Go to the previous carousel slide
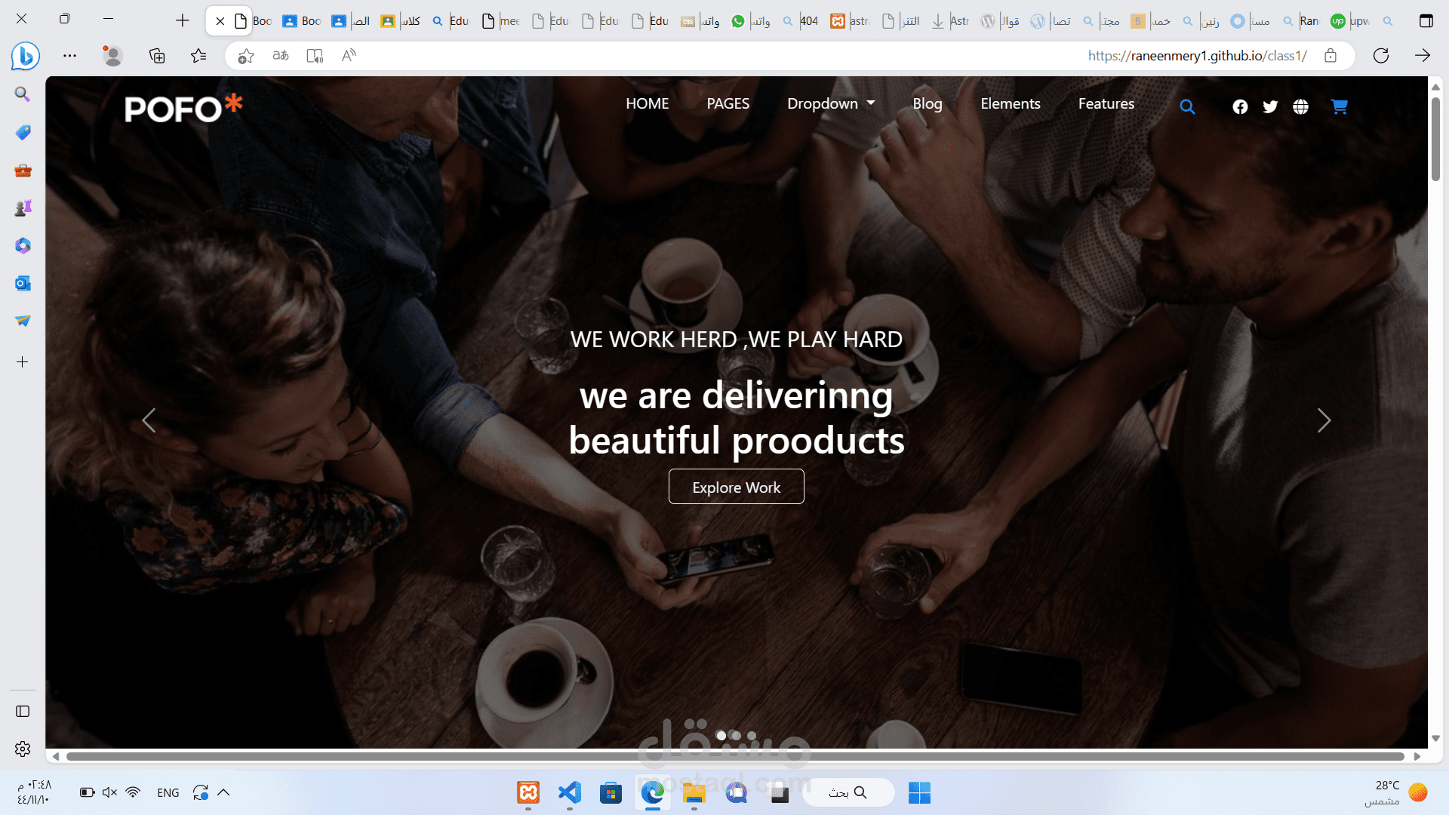The width and height of the screenshot is (1449, 815). point(149,420)
